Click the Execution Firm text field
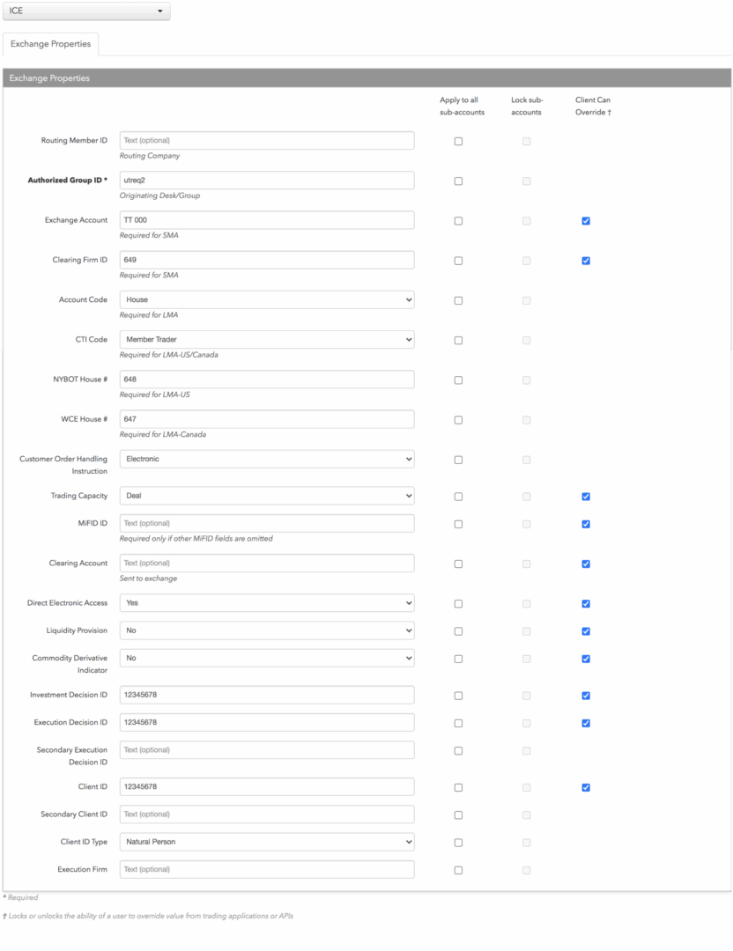733x951 pixels. pyautogui.click(x=267, y=870)
